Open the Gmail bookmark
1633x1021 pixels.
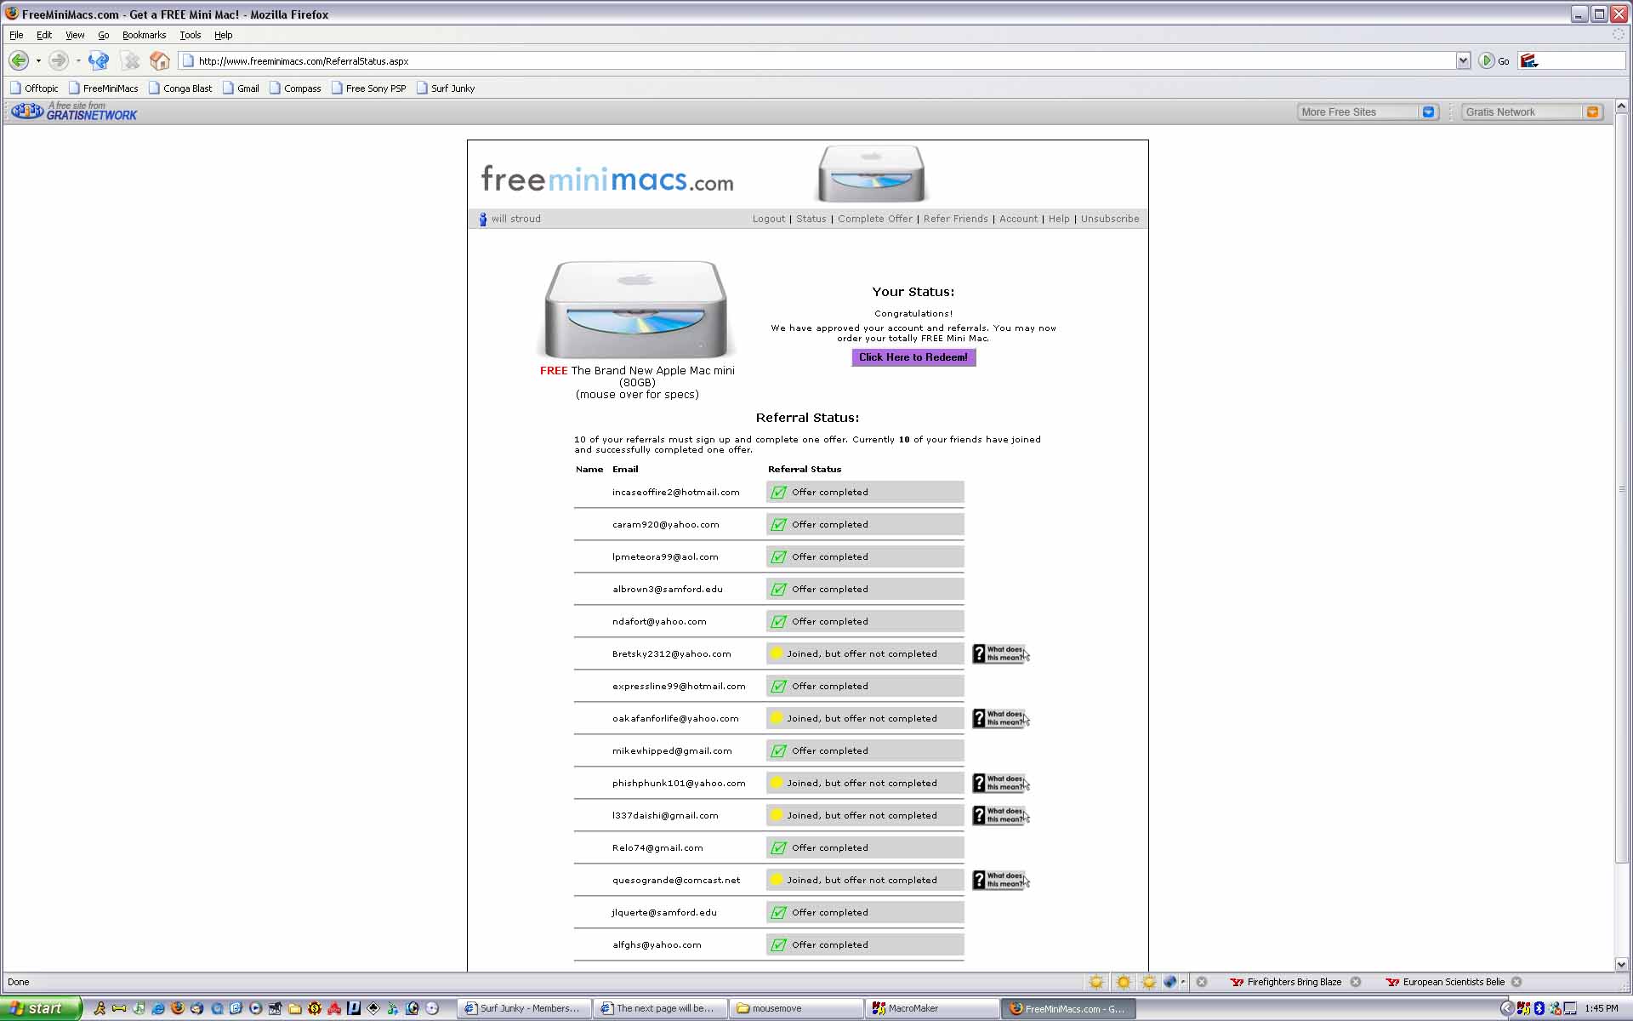(241, 88)
